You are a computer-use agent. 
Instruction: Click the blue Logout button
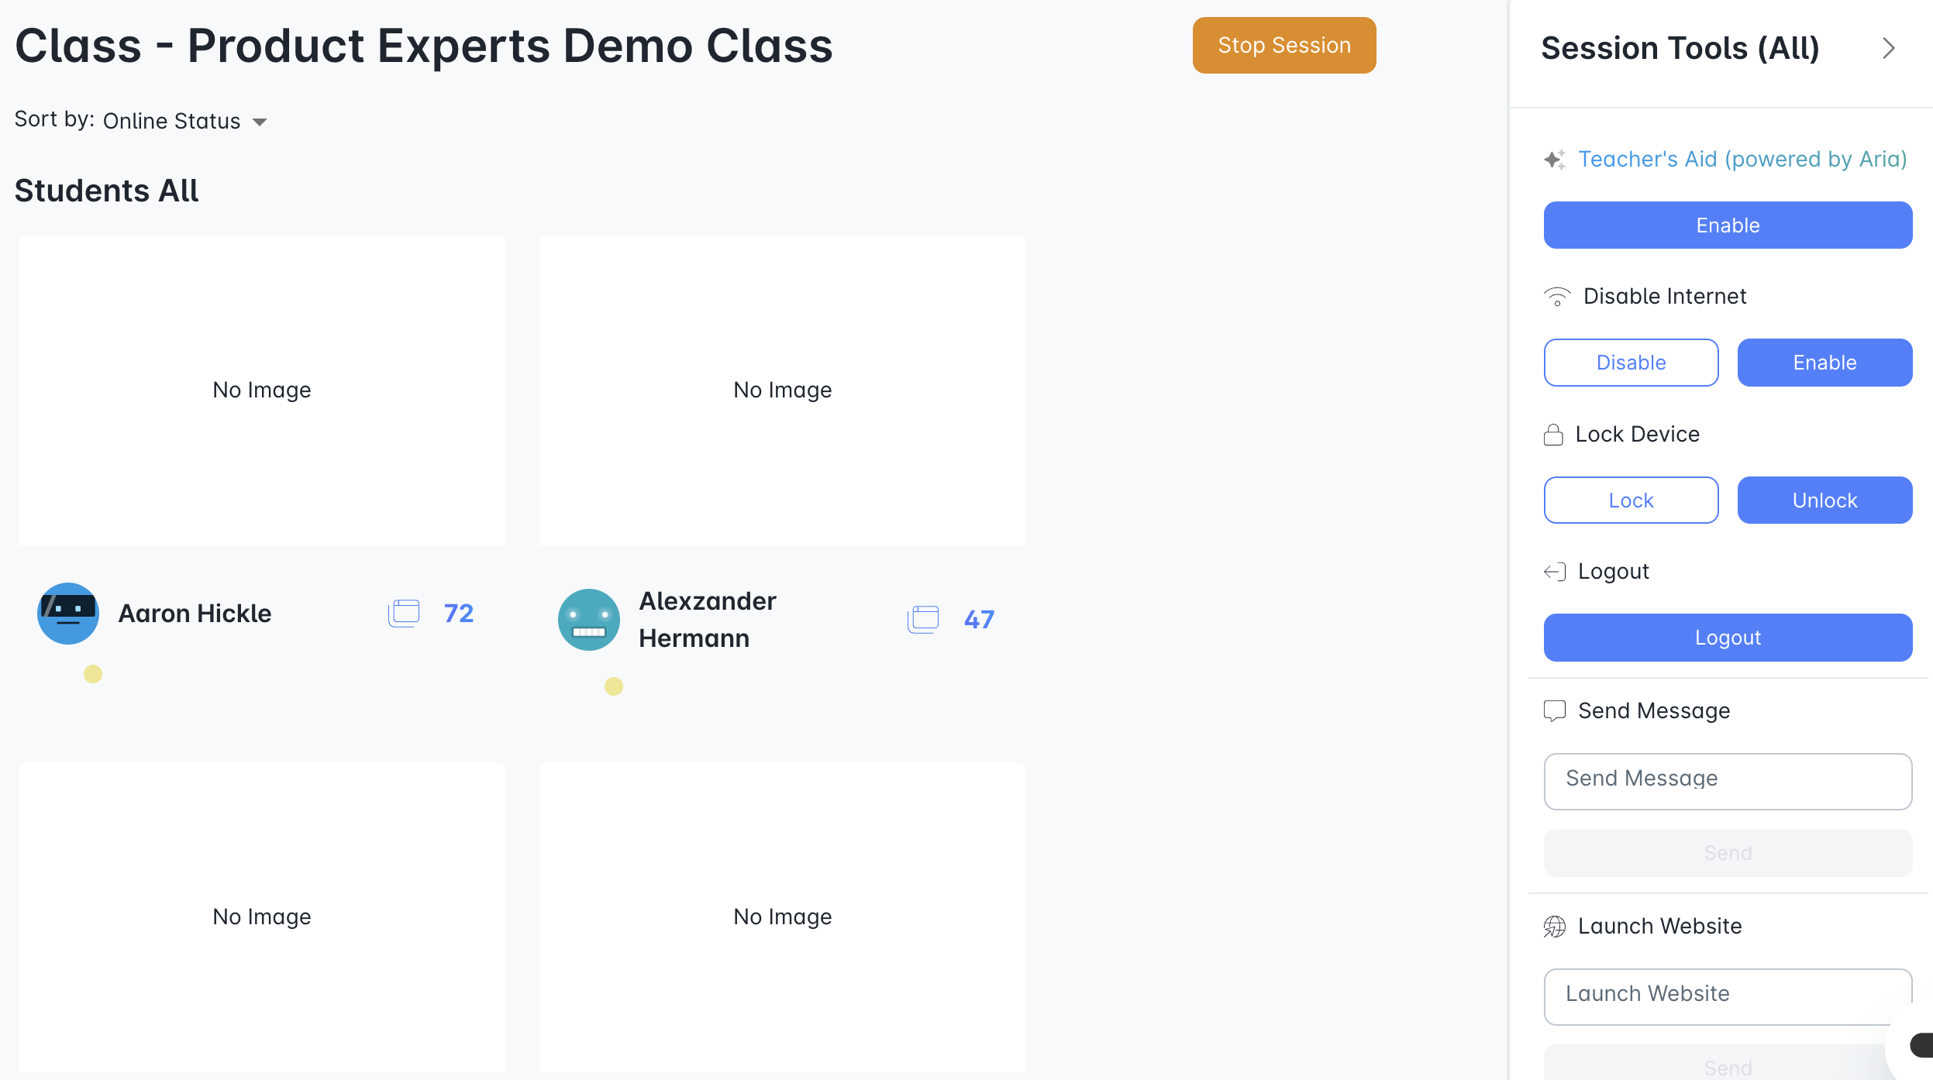coord(1728,637)
